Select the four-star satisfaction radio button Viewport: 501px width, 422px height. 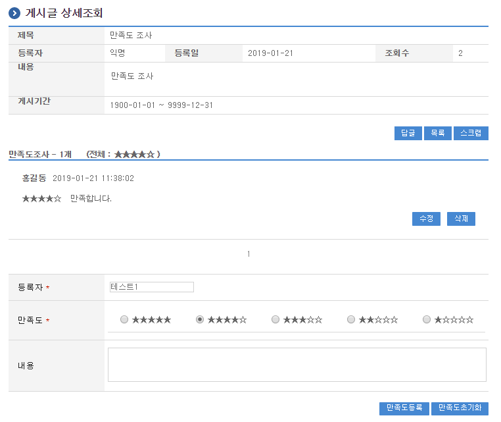click(x=200, y=320)
